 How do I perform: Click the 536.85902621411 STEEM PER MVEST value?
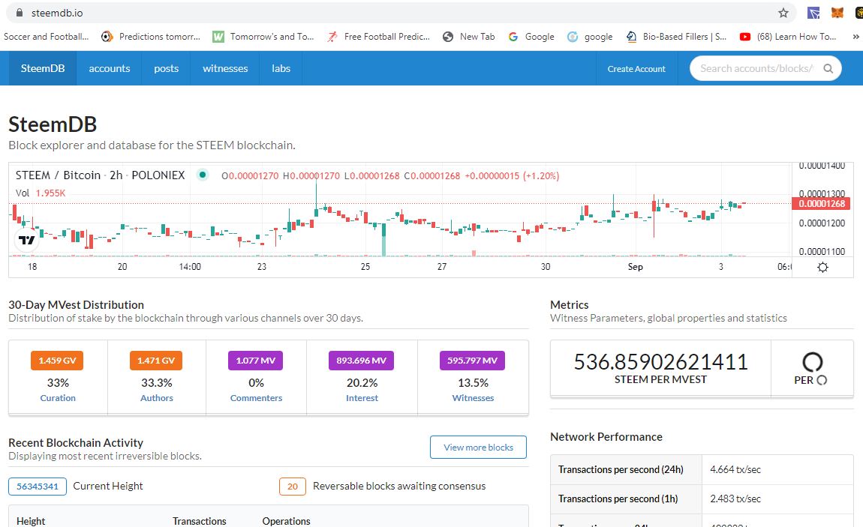tap(660, 361)
